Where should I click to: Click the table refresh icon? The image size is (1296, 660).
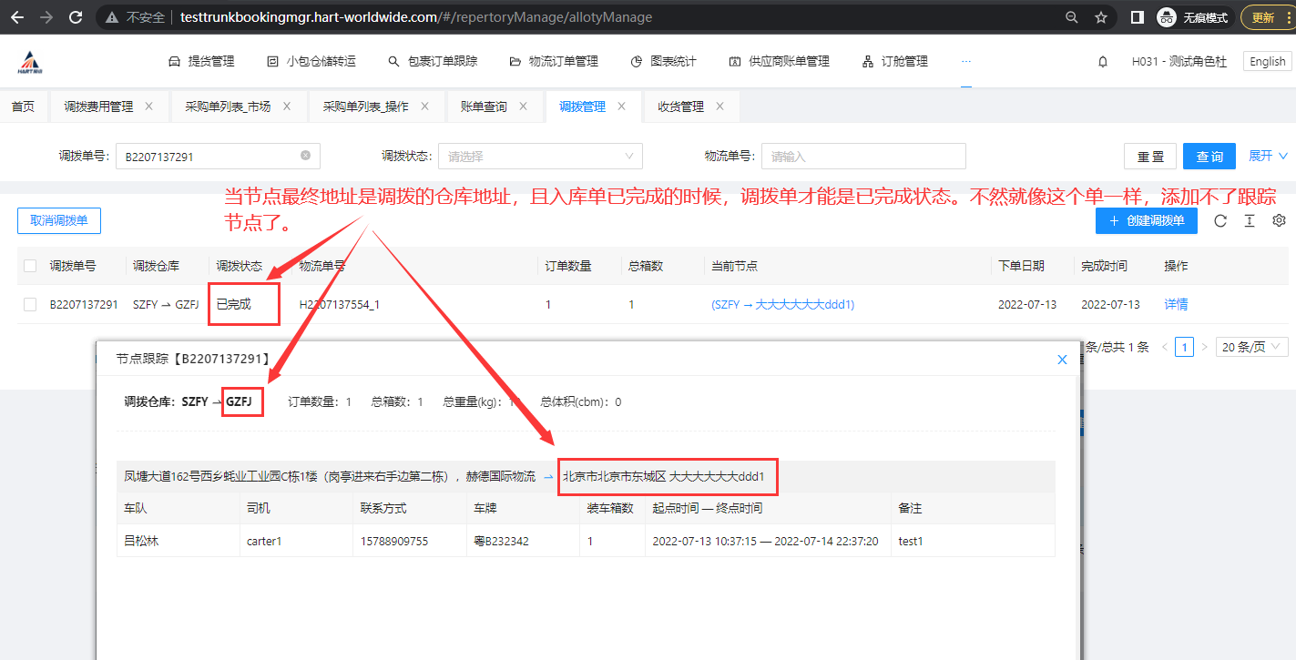1220,220
